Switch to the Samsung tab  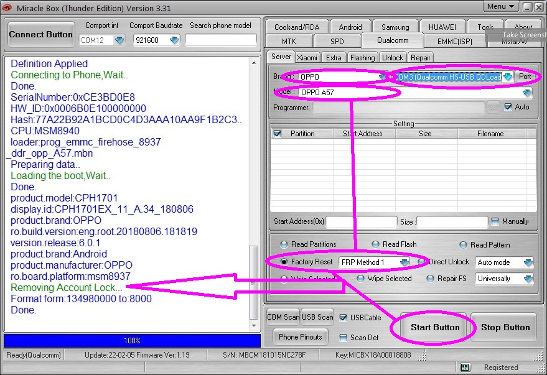tap(395, 27)
